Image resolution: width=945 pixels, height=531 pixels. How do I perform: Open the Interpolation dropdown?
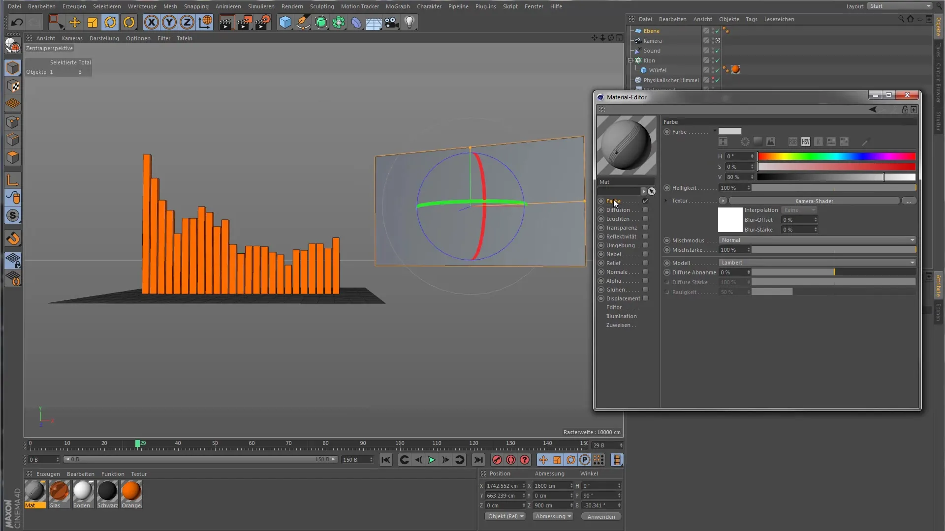799,210
